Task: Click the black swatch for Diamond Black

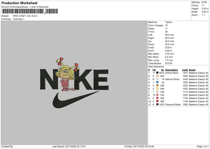Action: point(157,104)
